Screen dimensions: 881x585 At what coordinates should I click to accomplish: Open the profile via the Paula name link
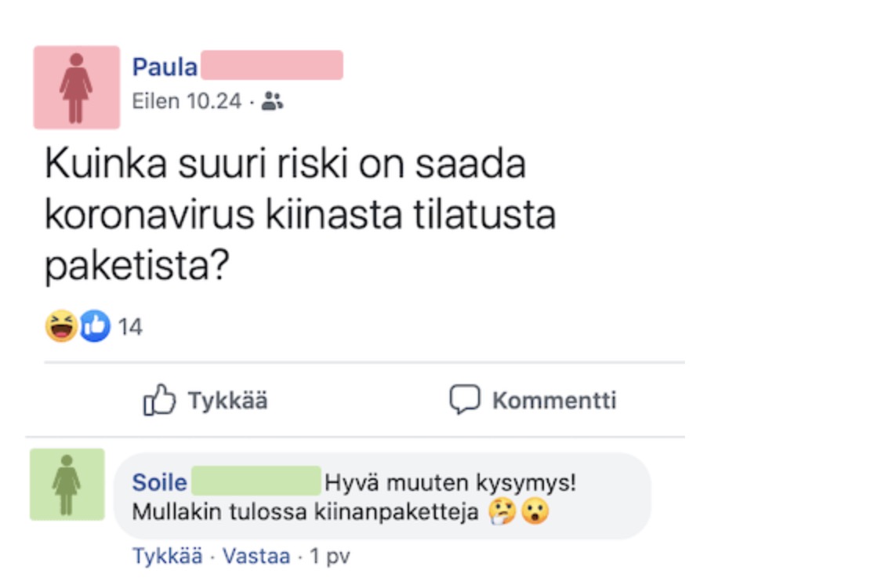click(165, 67)
